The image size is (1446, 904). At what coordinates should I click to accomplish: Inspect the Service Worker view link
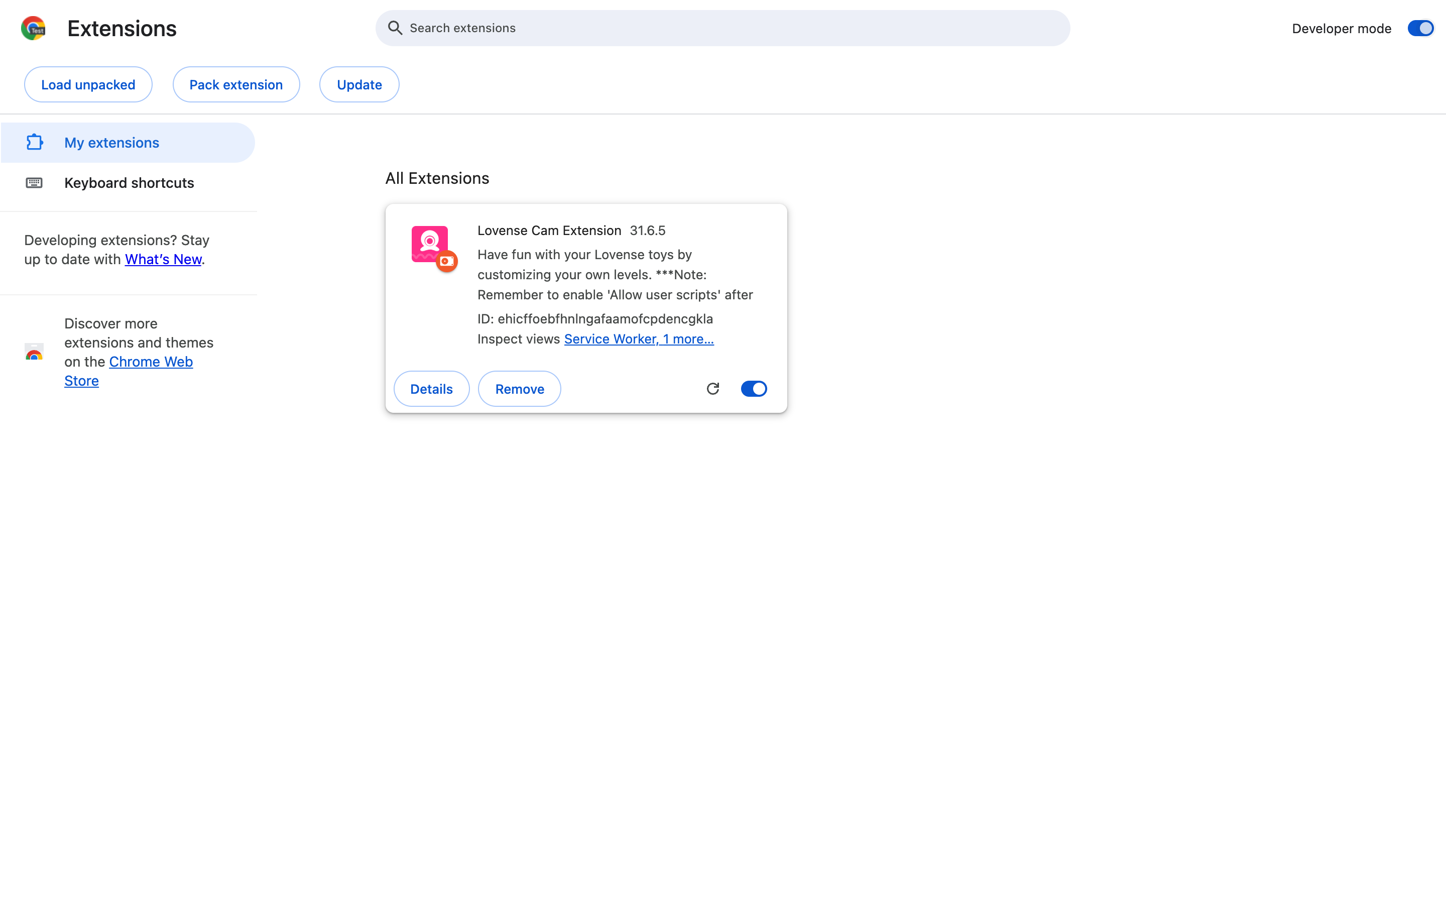pyautogui.click(x=639, y=339)
